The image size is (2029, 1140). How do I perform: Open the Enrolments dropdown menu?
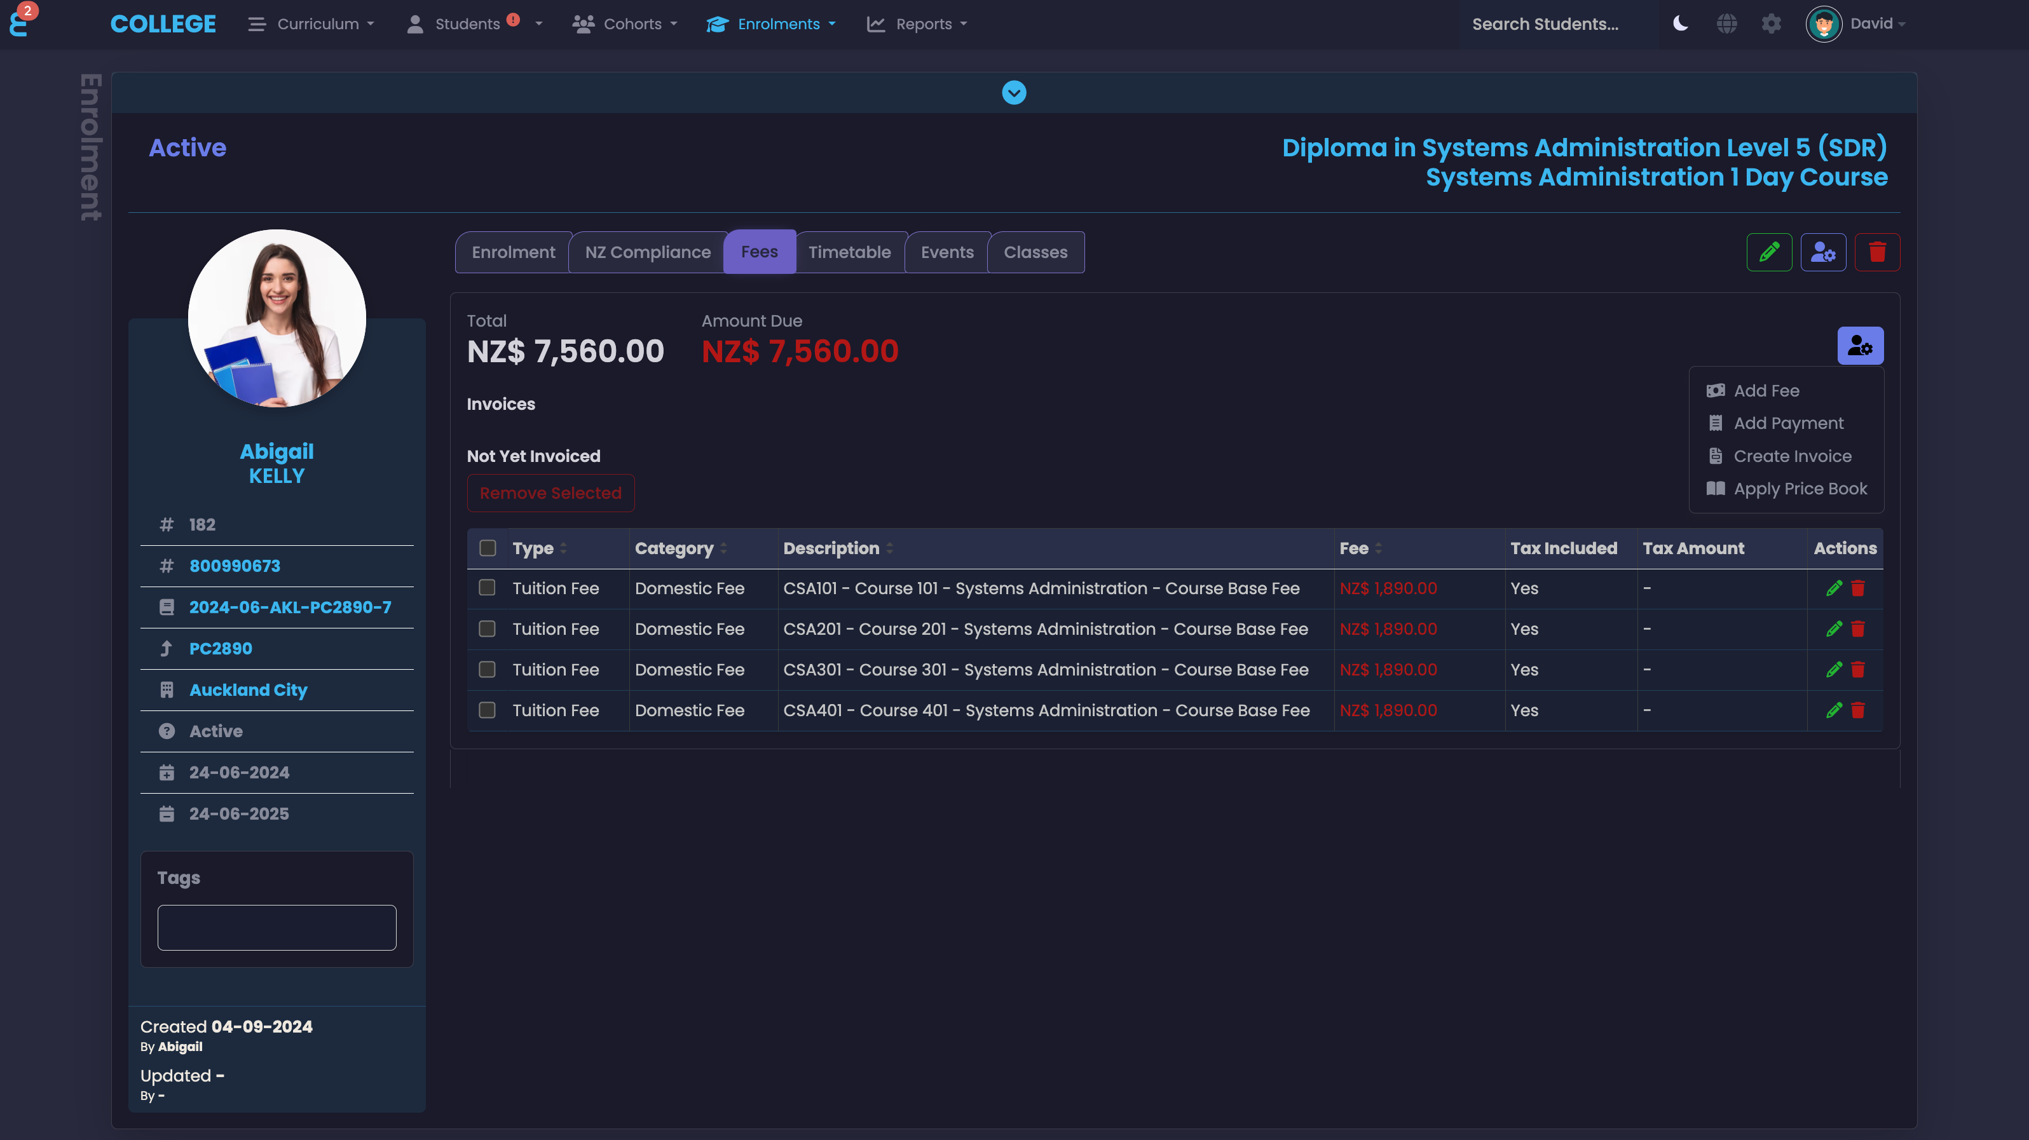pos(772,24)
